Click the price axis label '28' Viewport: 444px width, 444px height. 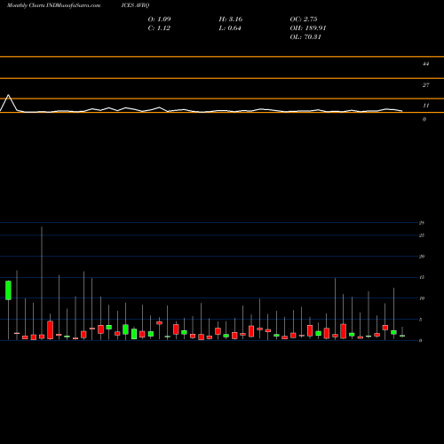pos(422,223)
